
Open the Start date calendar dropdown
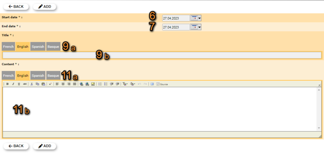(196, 18)
